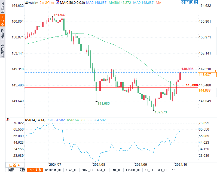Select the BOLL_UD indicator

[87, 170]
